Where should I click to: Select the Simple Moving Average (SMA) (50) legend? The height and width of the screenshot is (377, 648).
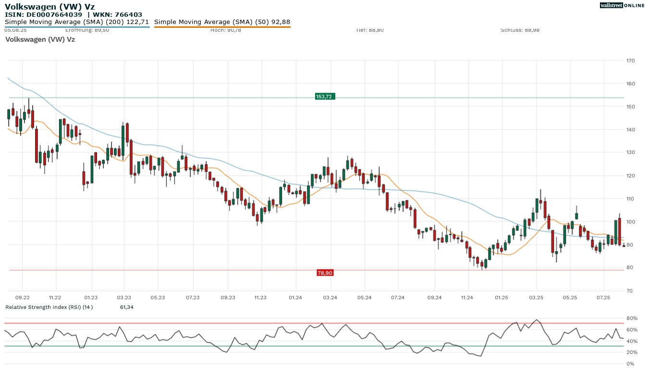[222, 22]
